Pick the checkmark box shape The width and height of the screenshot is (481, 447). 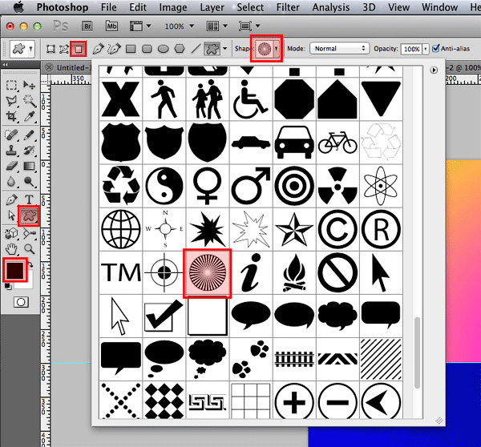coord(164,316)
